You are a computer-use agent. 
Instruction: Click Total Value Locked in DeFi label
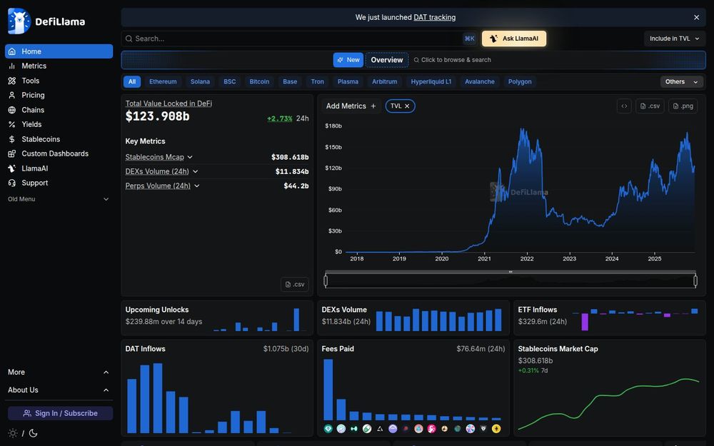169,103
